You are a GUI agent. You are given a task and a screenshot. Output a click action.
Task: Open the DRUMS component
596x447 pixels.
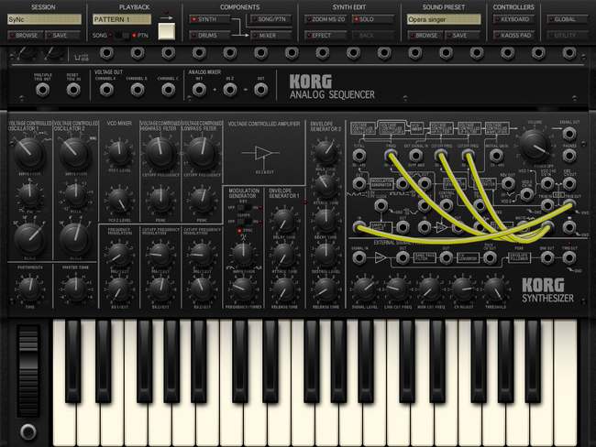coord(210,36)
